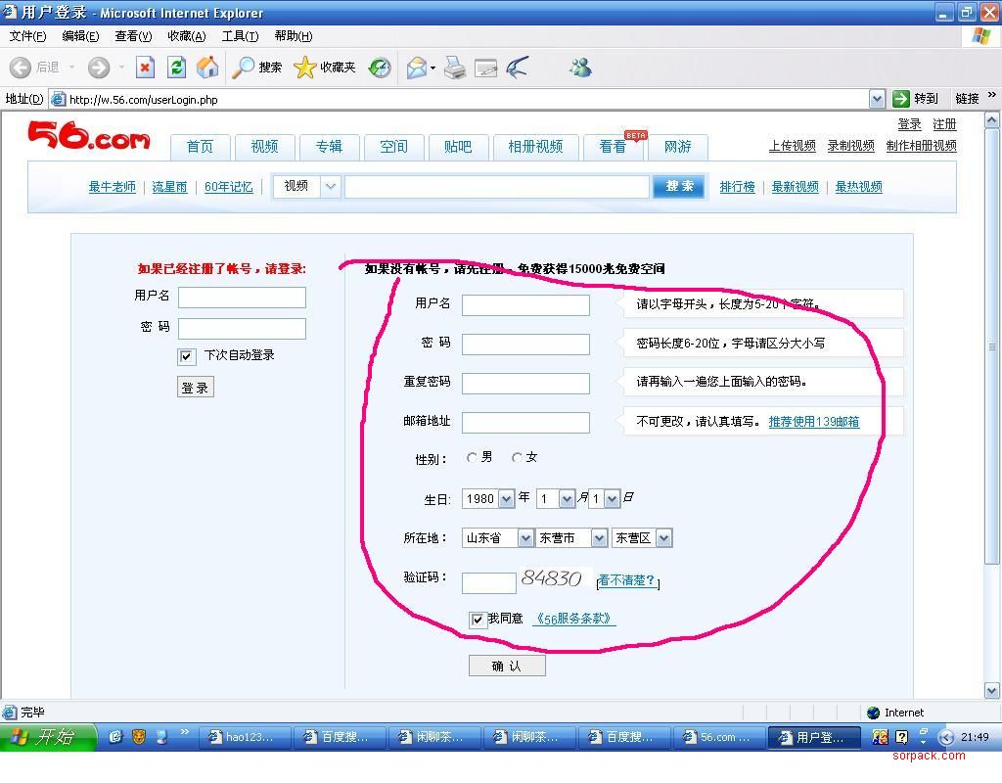This screenshot has width=1002, height=783.
Task: Open the 山东省 province dropdown
Action: 525,538
